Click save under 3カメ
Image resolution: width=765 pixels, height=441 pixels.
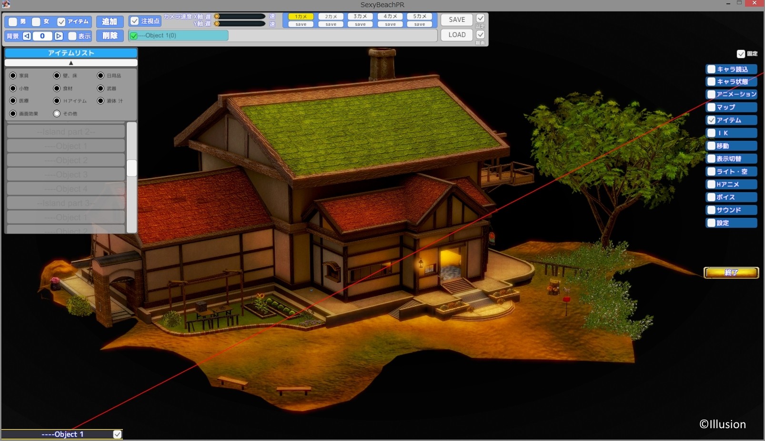point(361,24)
